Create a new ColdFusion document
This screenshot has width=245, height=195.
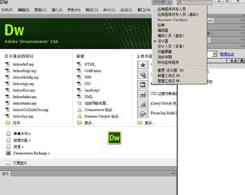tap(93, 71)
